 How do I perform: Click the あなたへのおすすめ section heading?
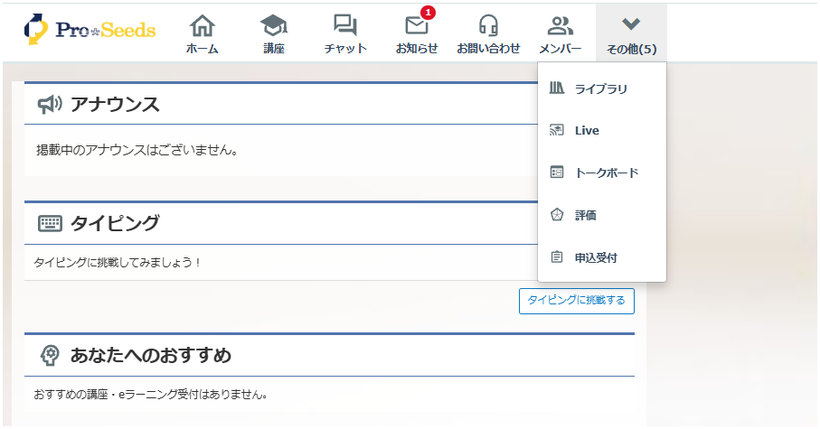(x=150, y=356)
